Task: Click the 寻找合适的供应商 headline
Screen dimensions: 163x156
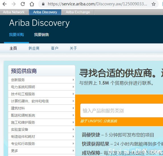Action: (x=117, y=73)
